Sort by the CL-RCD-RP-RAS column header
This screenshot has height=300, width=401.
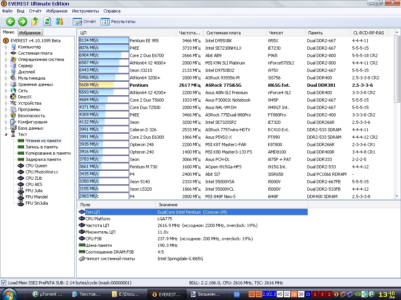click(x=369, y=33)
